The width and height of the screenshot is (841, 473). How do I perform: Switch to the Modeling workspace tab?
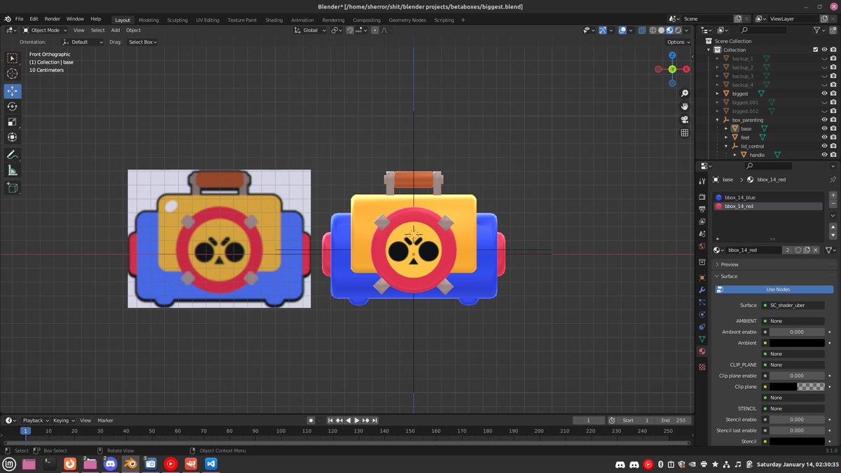click(x=149, y=20)
